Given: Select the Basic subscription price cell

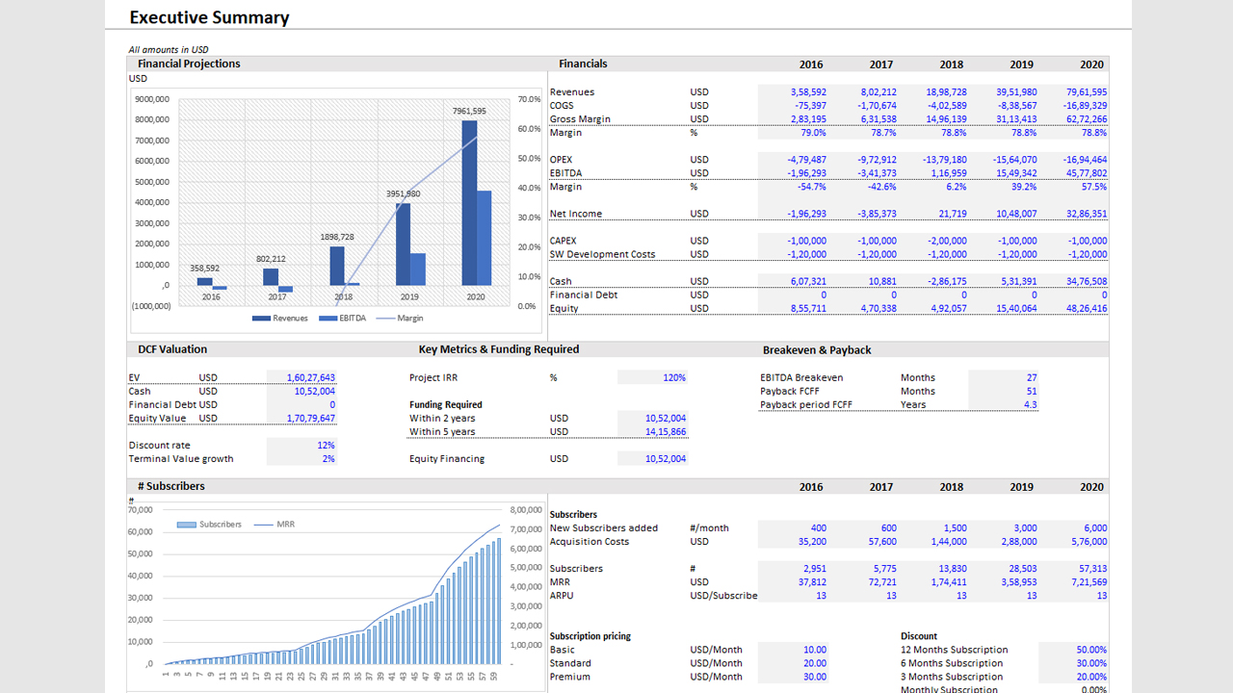Looking at the screenshot, I should tap(794, 650).
